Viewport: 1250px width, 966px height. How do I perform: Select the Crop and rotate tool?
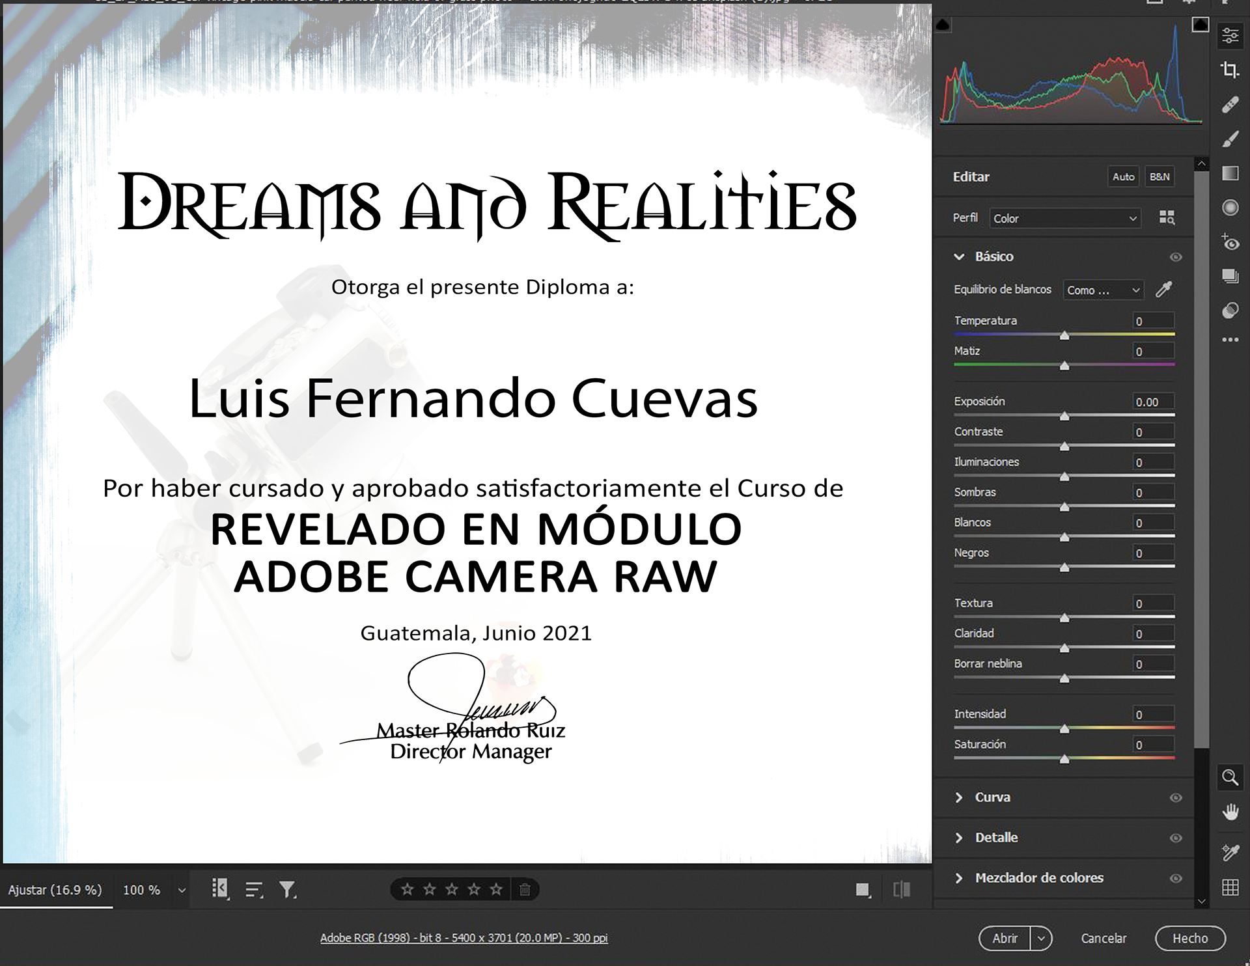point(1230,70)
